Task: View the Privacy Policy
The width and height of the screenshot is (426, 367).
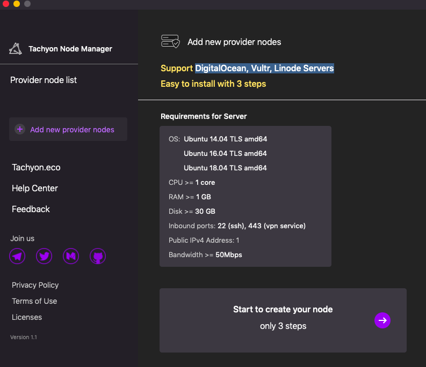Action: [35, 285]
